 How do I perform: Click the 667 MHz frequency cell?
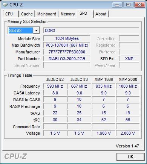point(79,86)
